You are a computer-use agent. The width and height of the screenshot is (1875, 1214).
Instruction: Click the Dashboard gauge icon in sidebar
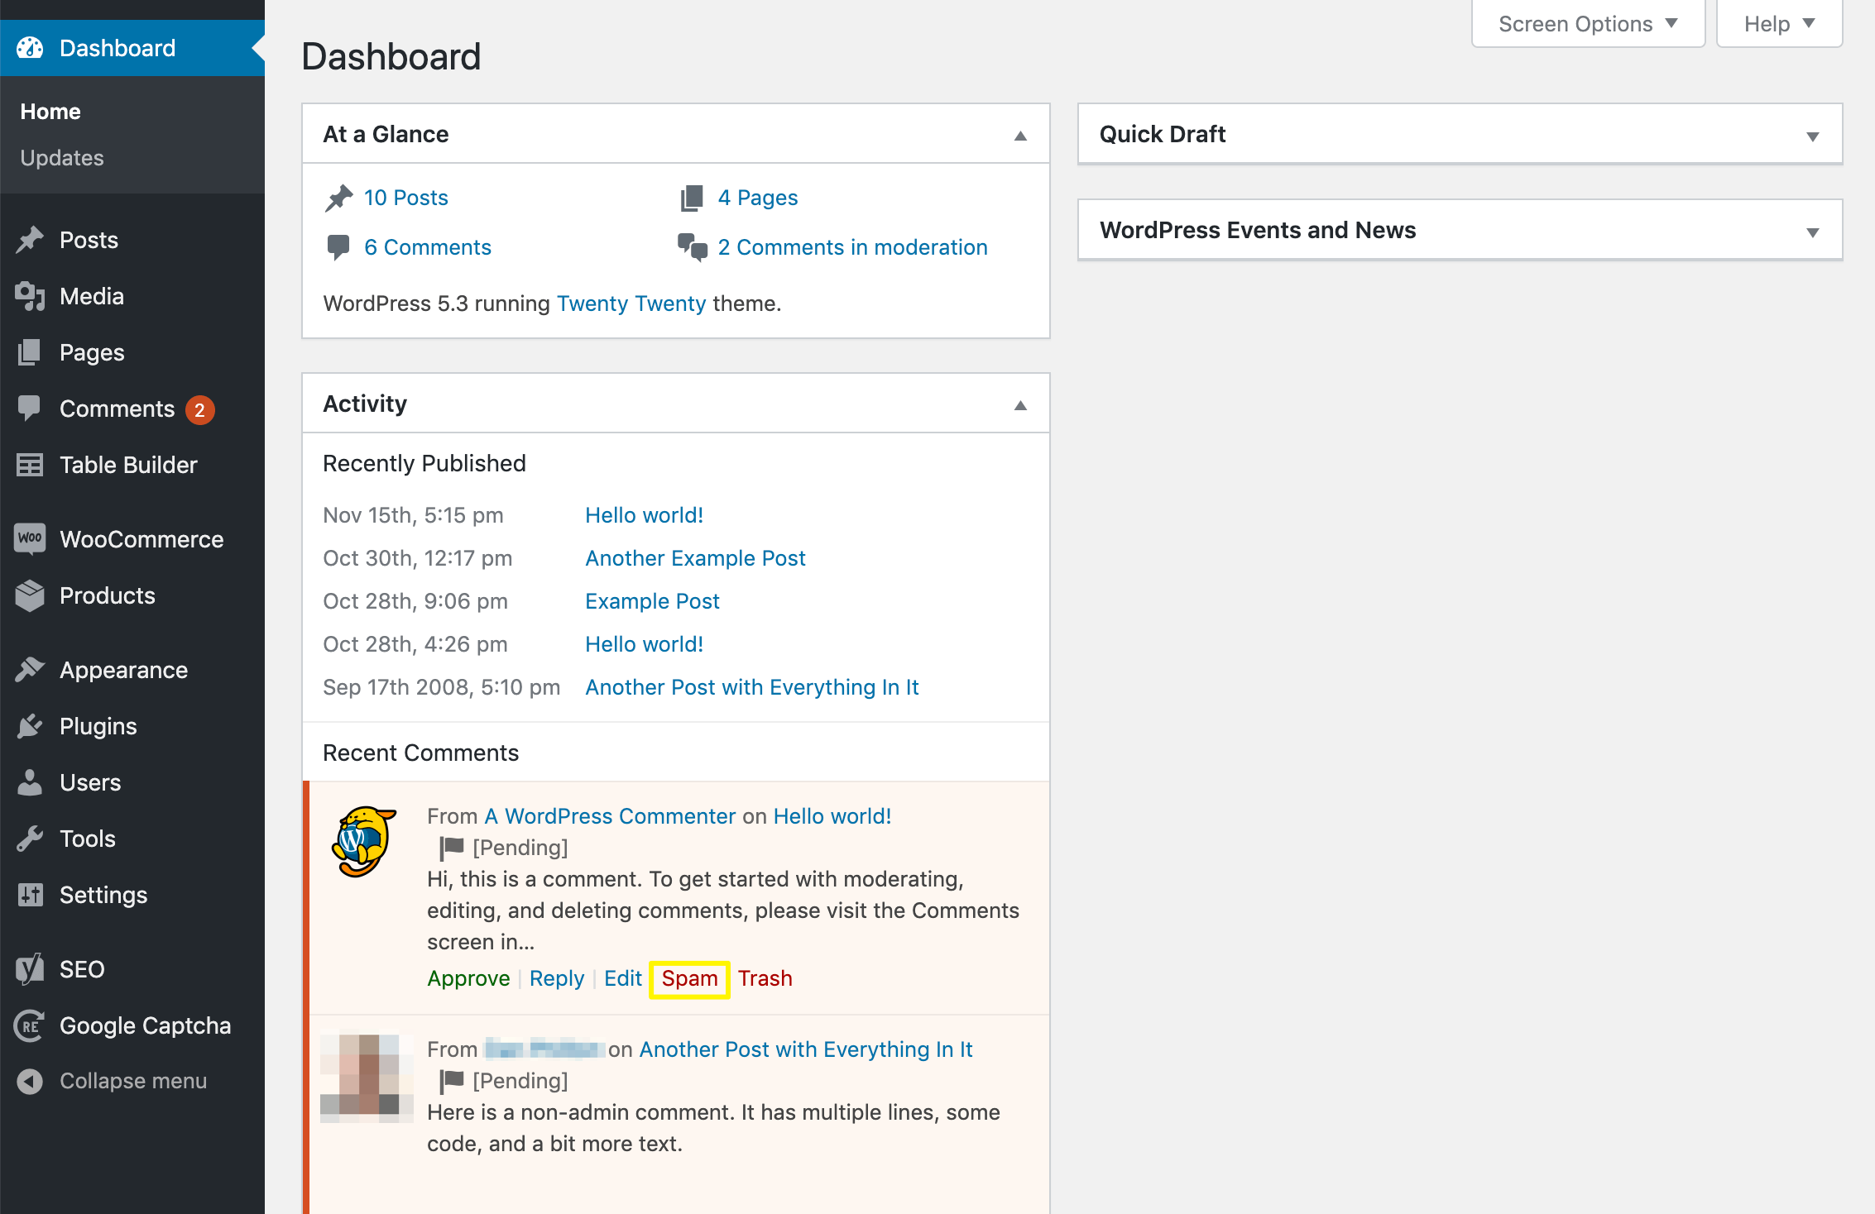(30, 48)
